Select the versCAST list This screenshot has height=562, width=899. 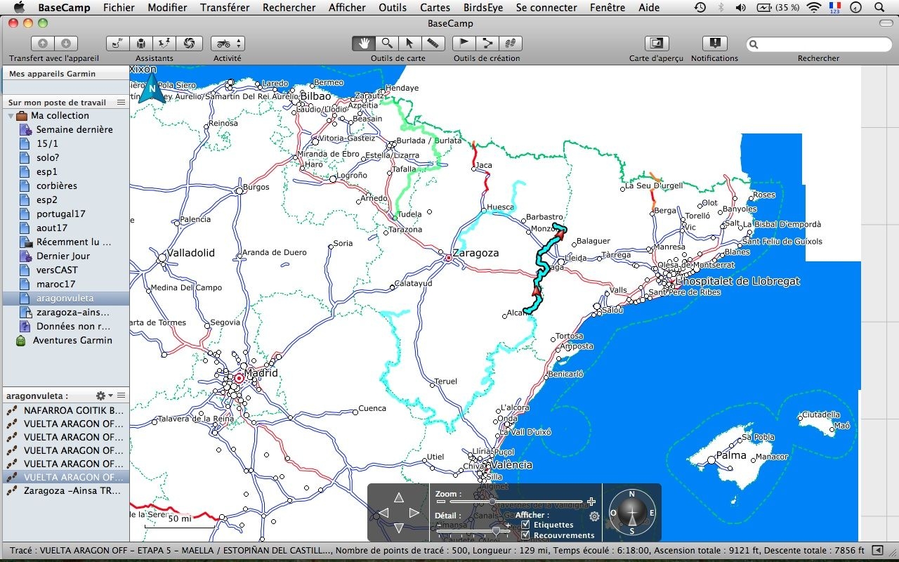66,270
